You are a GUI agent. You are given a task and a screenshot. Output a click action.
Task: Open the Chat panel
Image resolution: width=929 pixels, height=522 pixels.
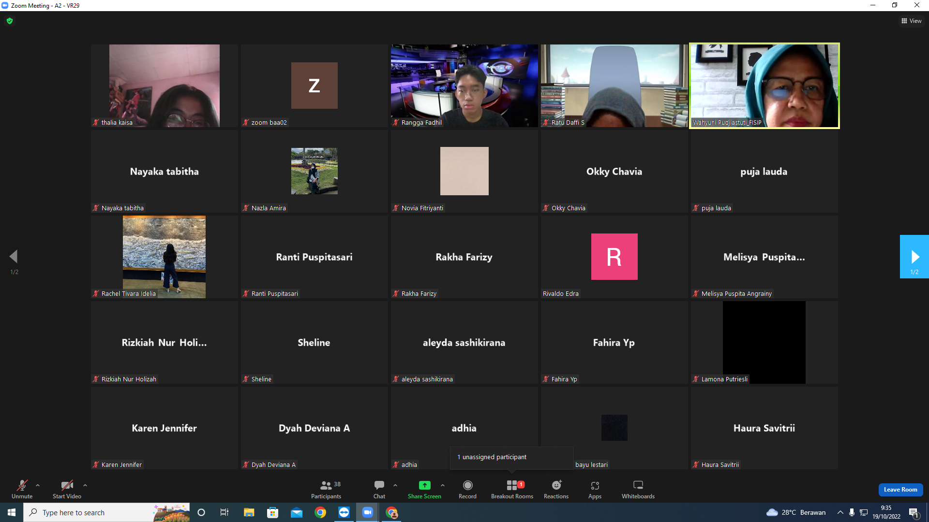[x=379, y=489]
